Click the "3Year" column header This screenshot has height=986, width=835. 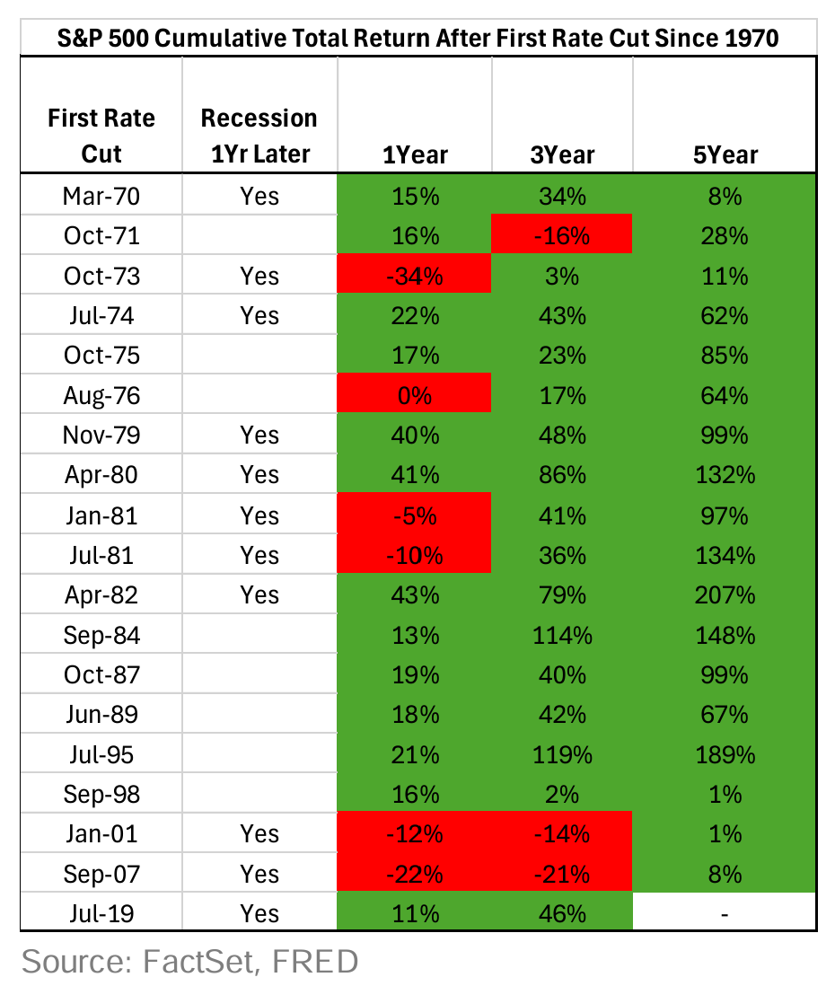[x=562, y=154]
